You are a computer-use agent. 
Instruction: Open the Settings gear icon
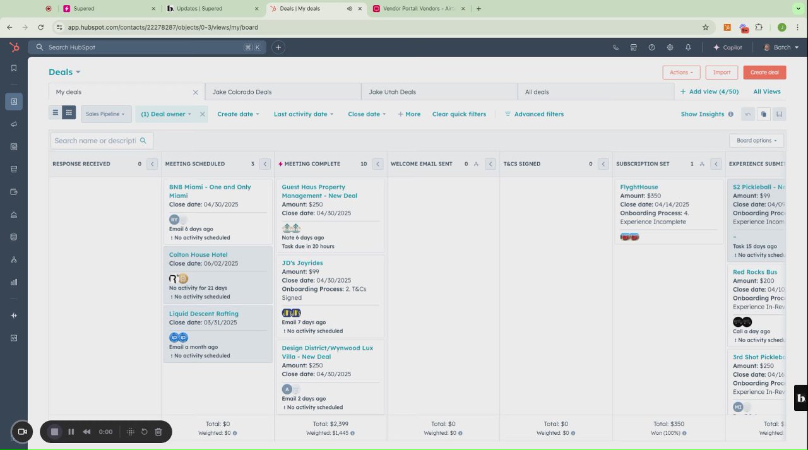click(x=670, y=47)
